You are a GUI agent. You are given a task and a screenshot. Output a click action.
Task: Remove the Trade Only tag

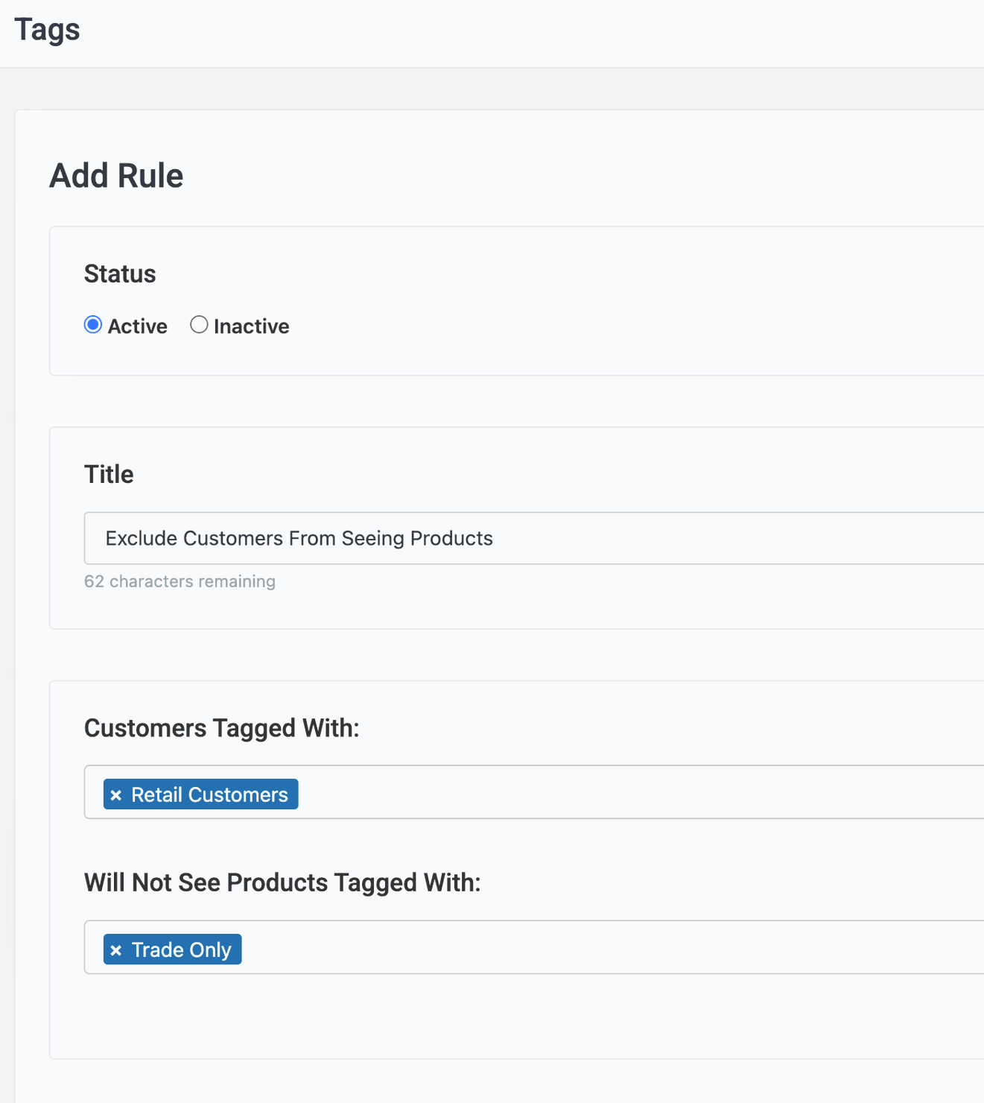click(115, 950)
